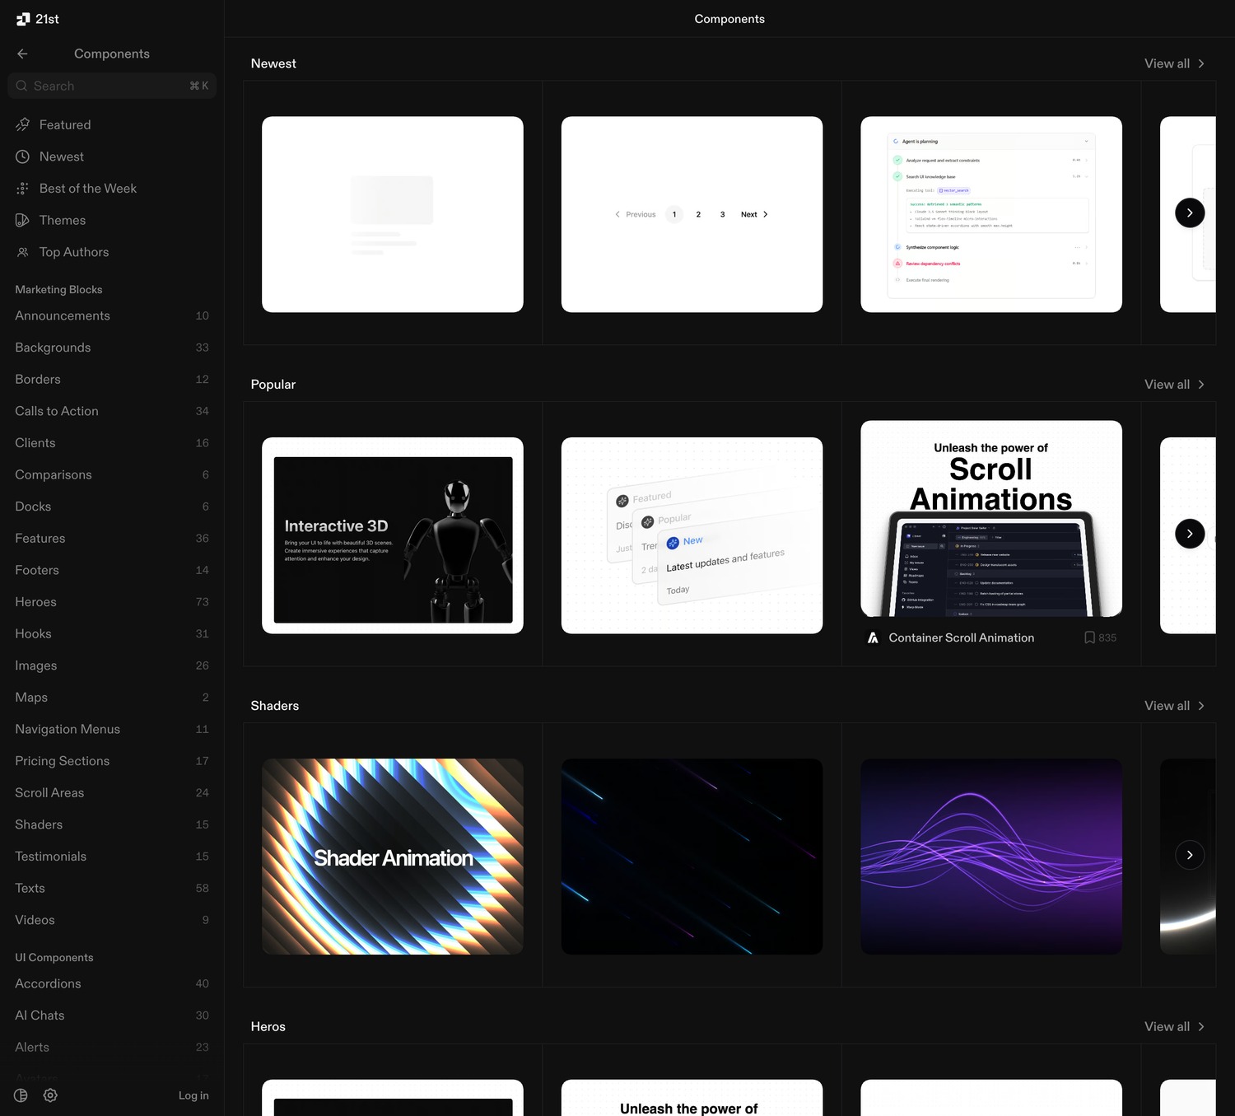Toggle the color theme icon beside settings
The image size is (1235, 1116).
coord(21,1095)
